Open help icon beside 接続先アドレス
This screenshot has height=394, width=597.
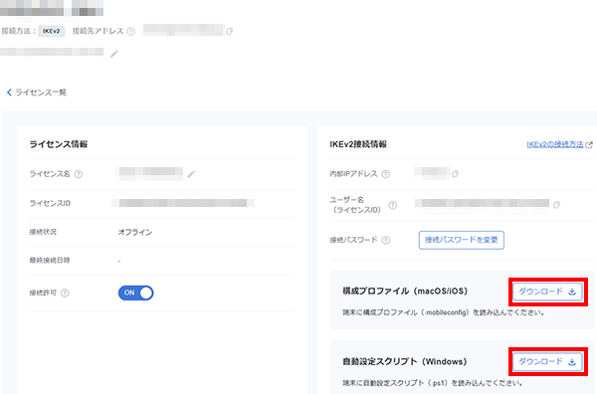pyautogui.click(x=130, y=31)
